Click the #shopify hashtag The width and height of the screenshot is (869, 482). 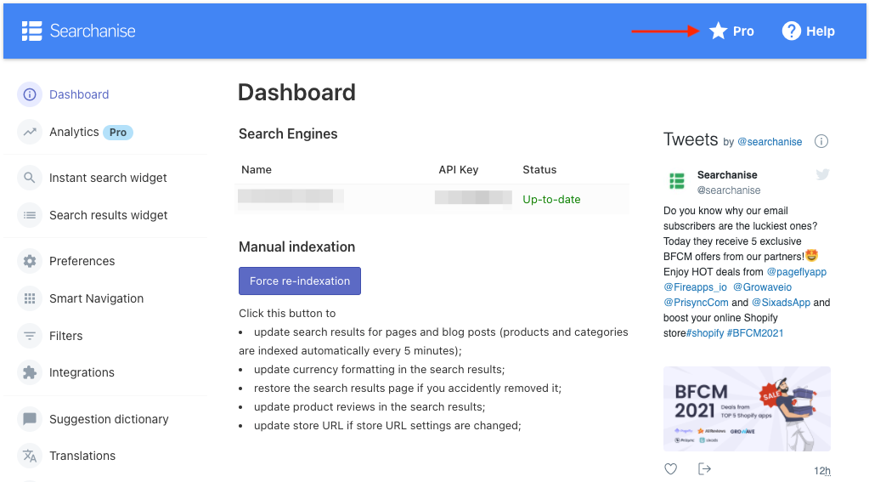click(x=705, y=332)
